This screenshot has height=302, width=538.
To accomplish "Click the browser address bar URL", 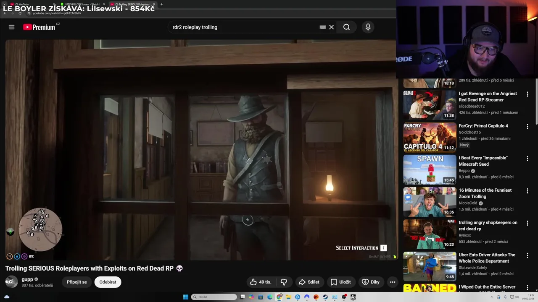I will (x=57, y=13).
